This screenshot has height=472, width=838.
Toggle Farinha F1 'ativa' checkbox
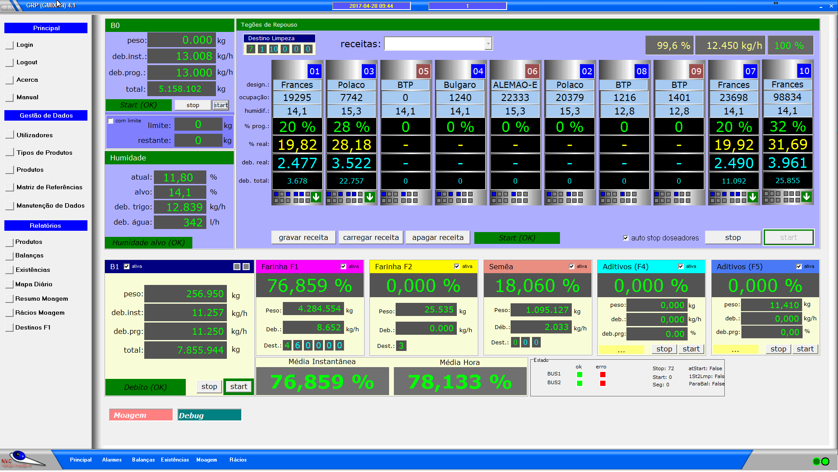[344, 267]
